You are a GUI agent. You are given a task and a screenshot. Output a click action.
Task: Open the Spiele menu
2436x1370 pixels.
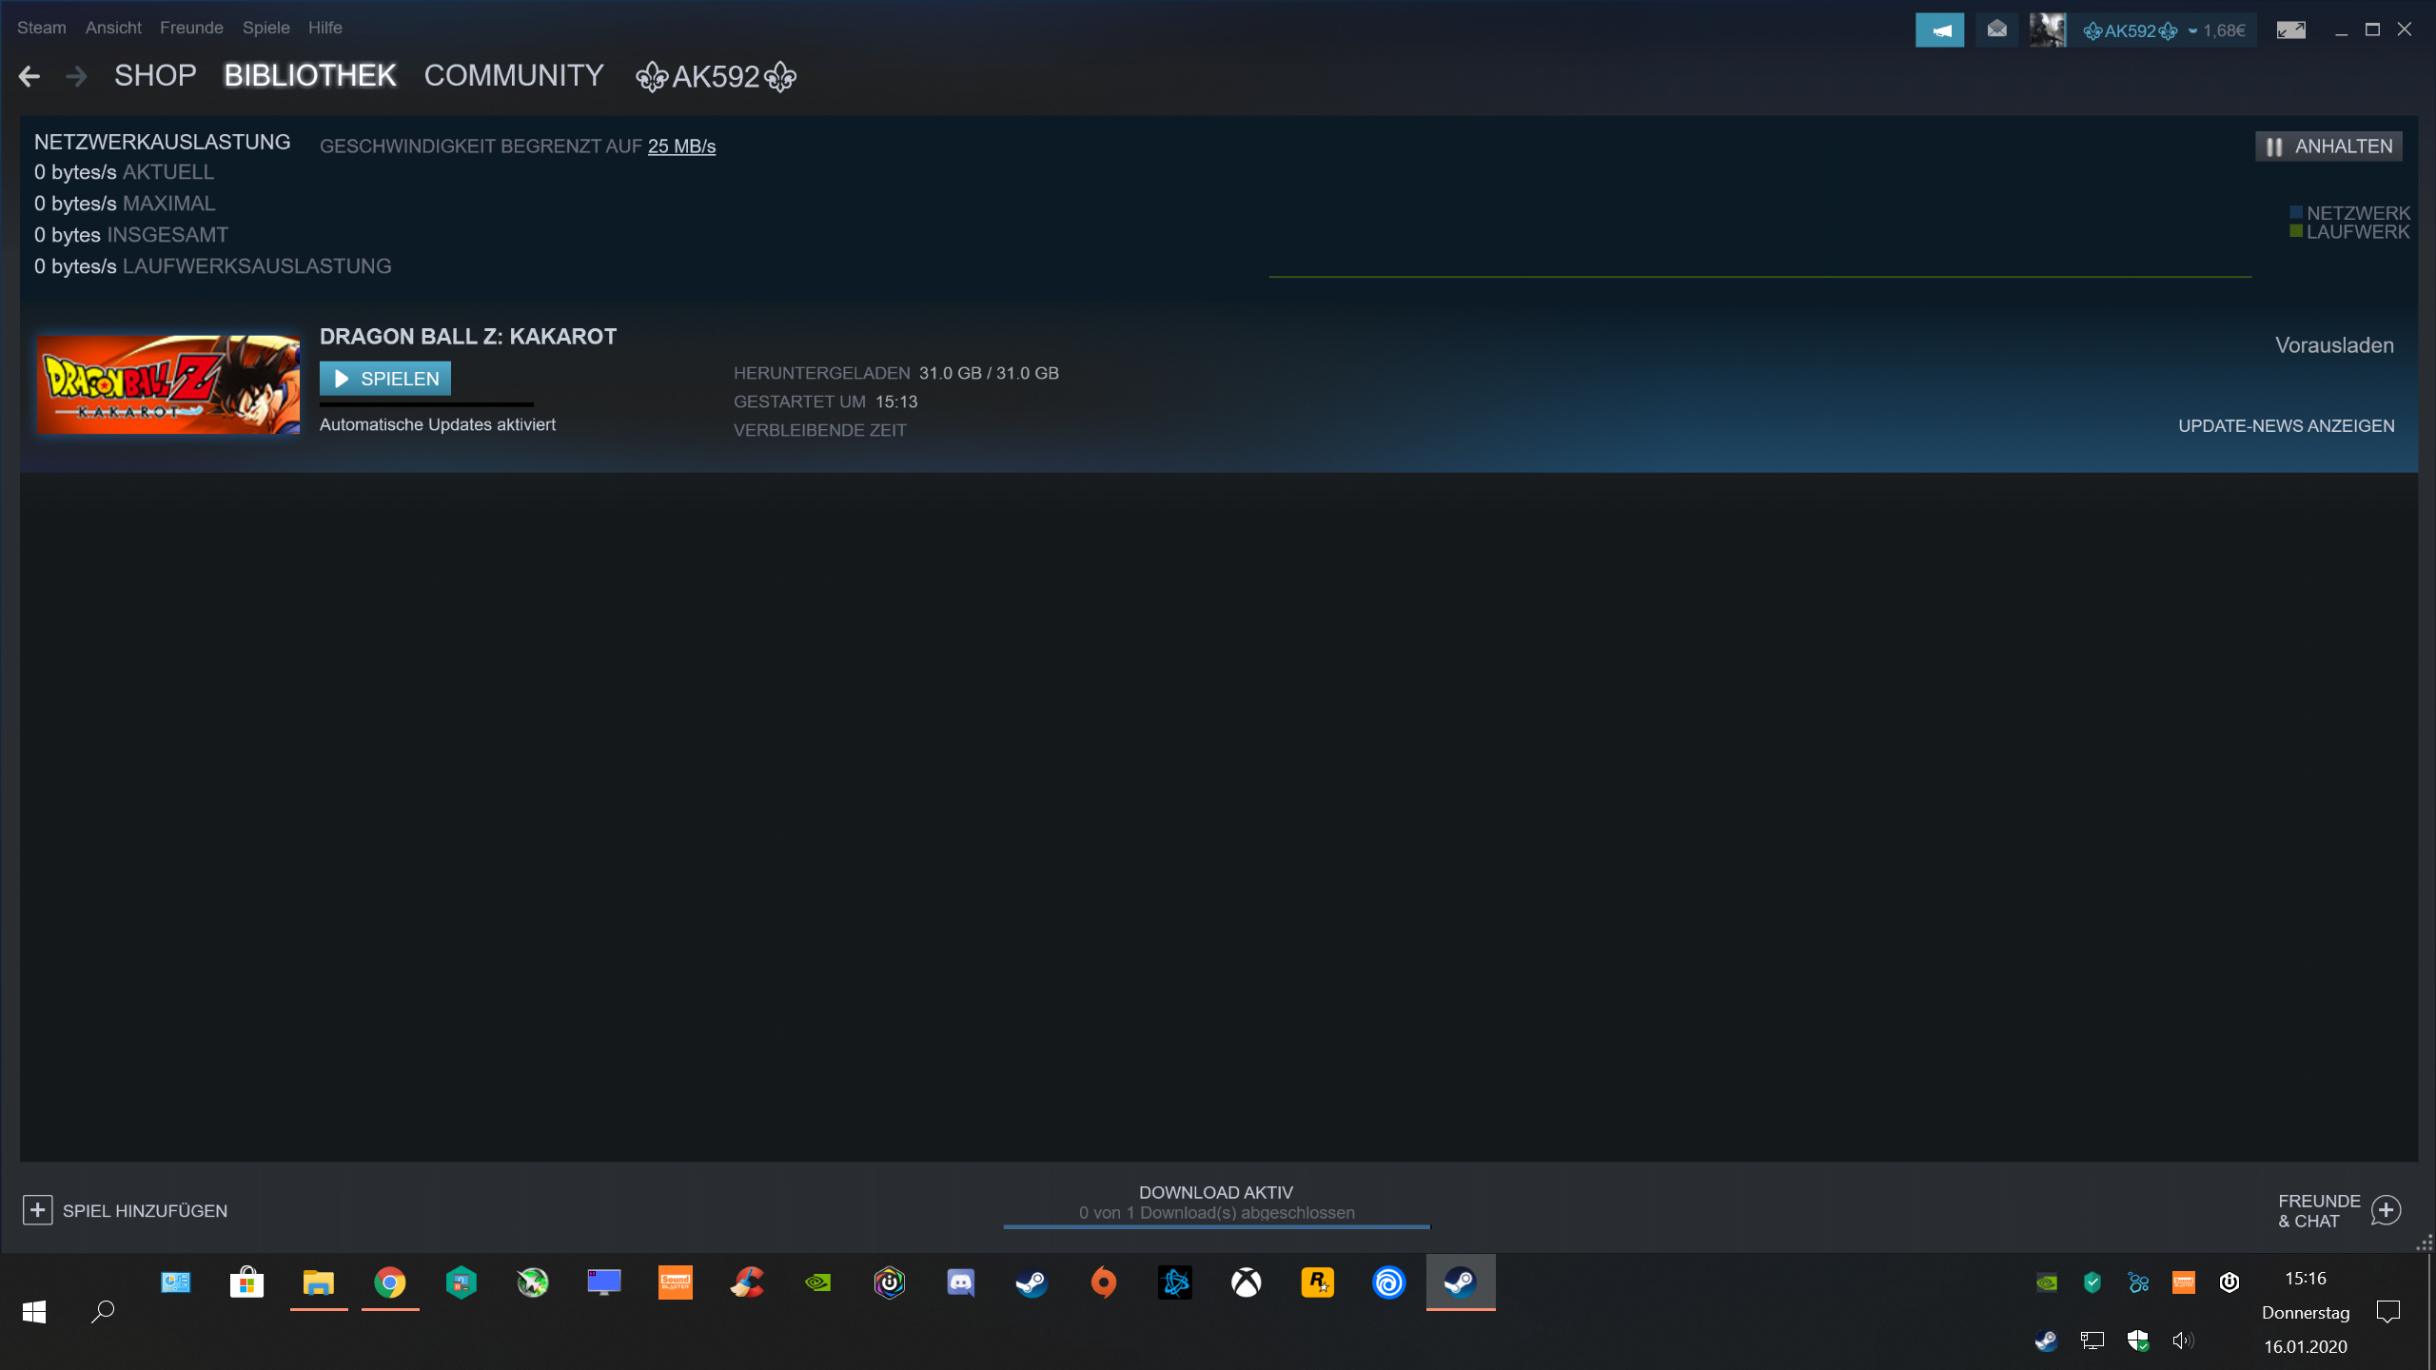click(x=265, y=28)
